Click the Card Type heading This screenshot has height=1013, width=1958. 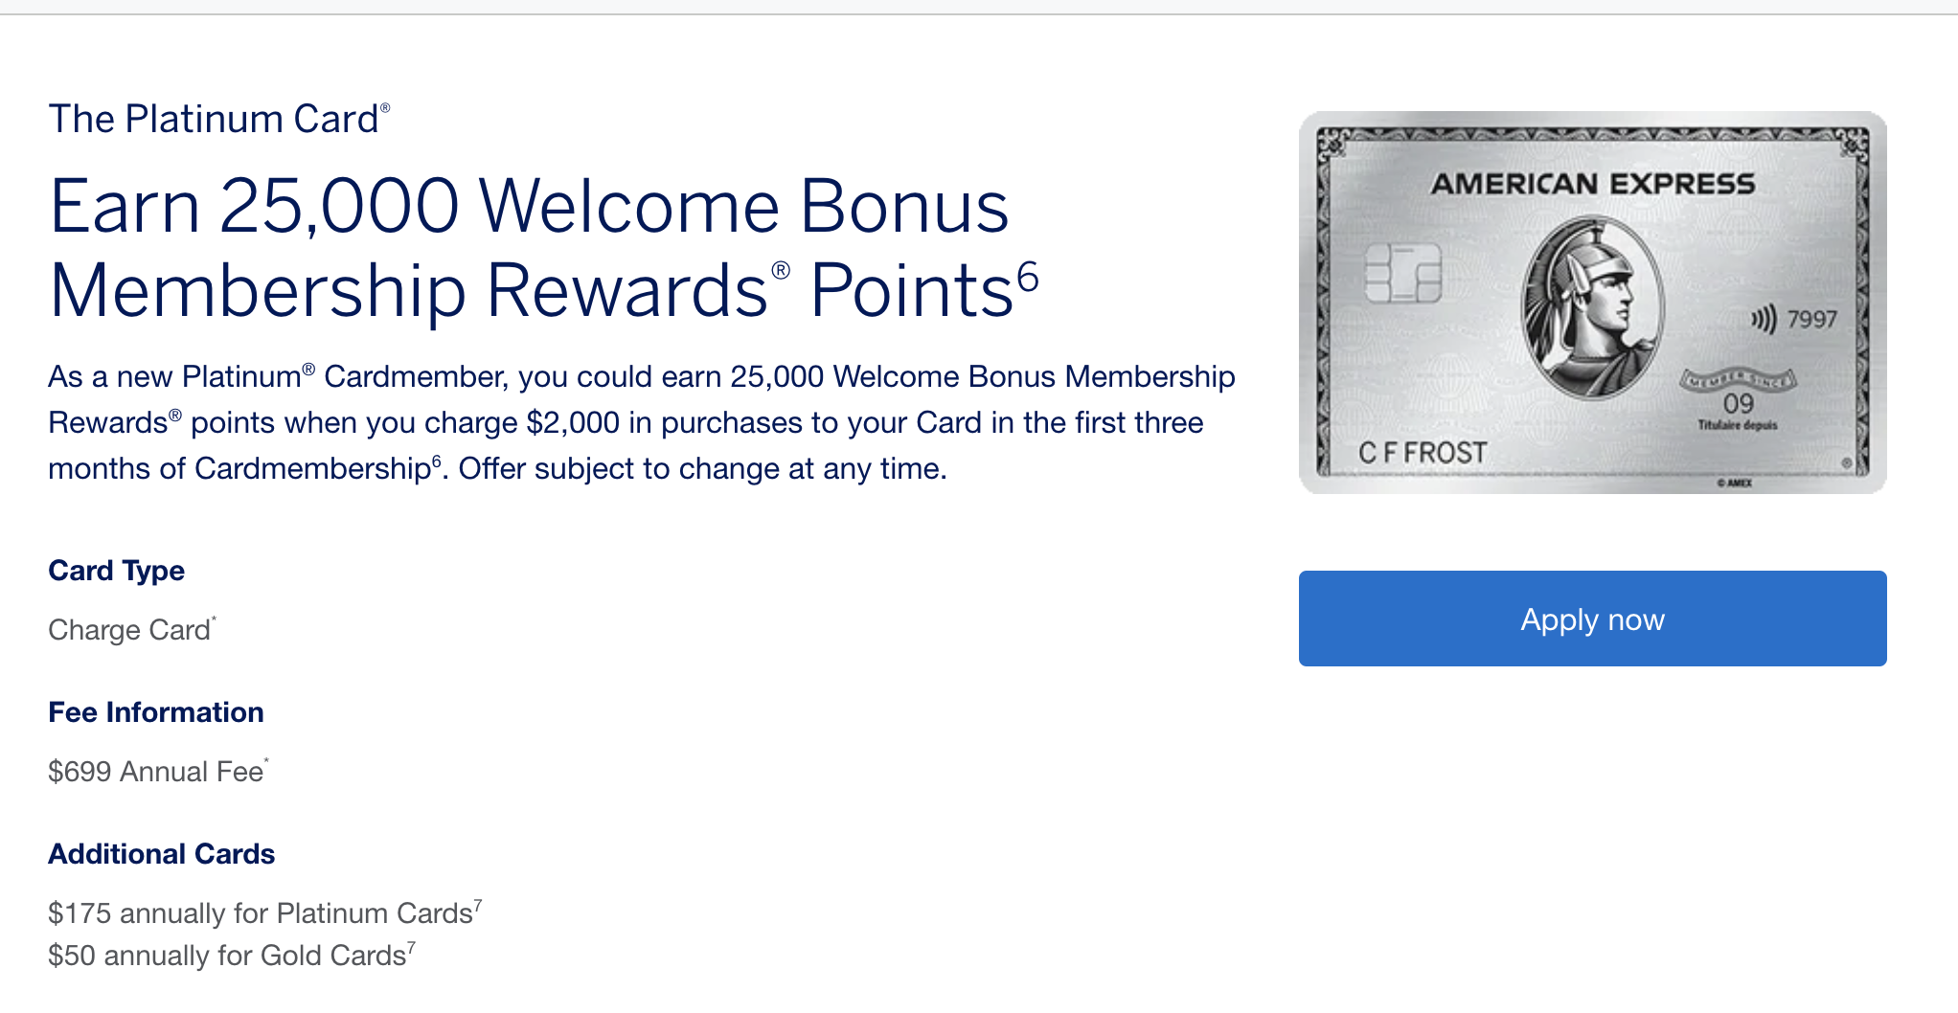click(117, 571)
